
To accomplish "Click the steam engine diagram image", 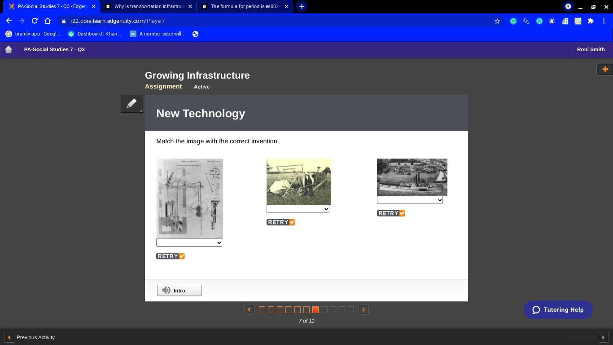I will click(x=190, y=198).
